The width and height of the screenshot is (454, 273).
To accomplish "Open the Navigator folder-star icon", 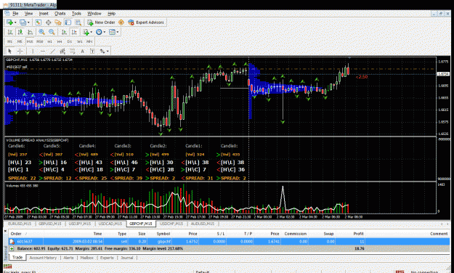I will [x=58, y=23].
